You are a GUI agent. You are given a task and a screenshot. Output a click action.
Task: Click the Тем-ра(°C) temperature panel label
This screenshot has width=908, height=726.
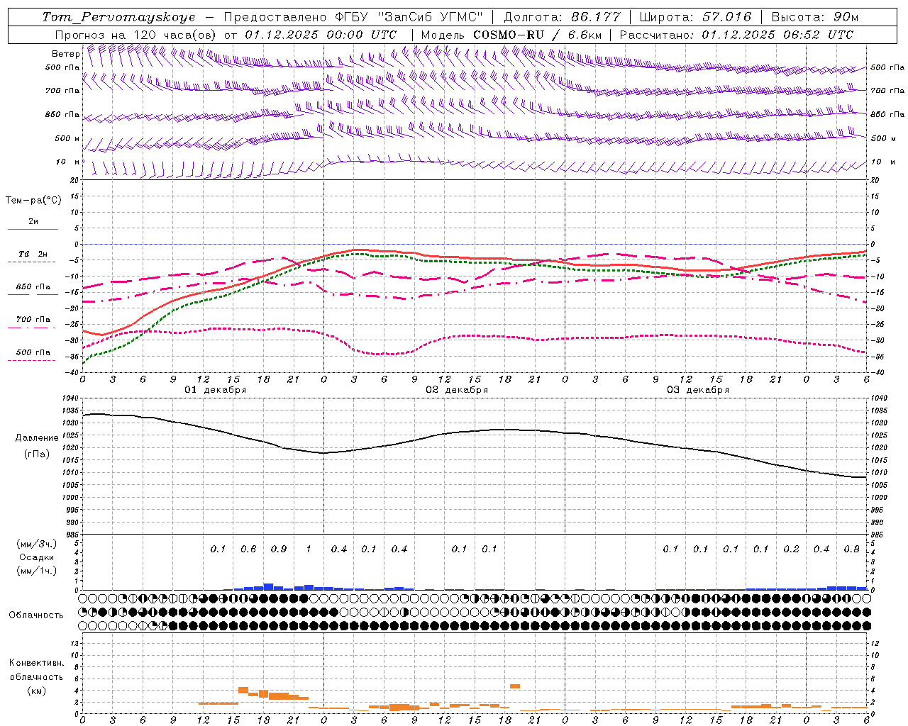(x=33, y=201)
